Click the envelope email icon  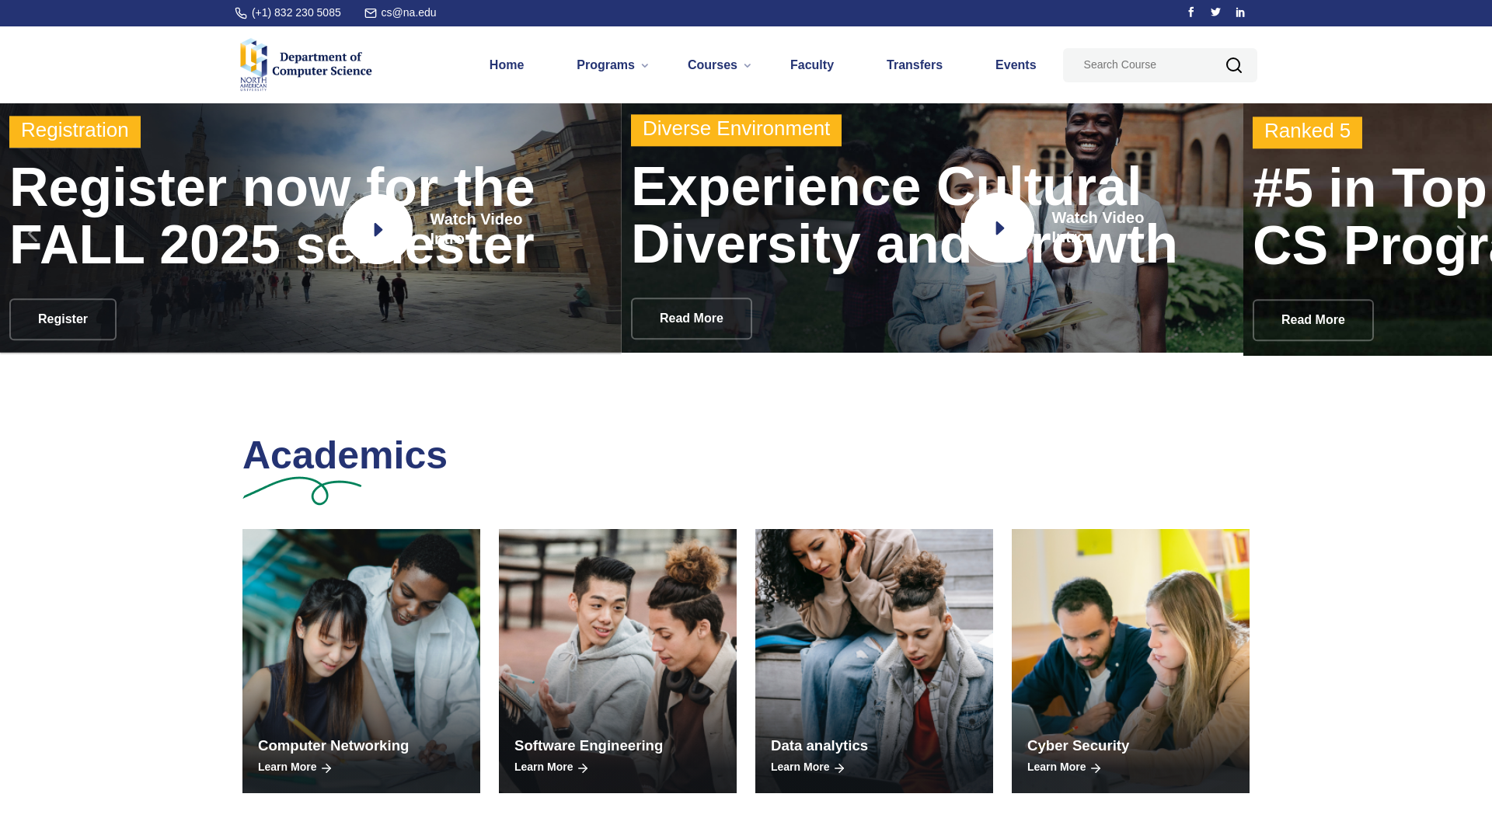point(371,13)
